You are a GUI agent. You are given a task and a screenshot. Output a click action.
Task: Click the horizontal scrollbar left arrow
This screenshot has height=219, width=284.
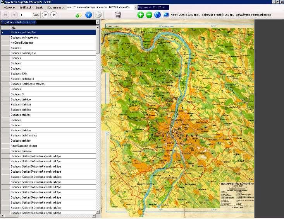coord(2,216)
